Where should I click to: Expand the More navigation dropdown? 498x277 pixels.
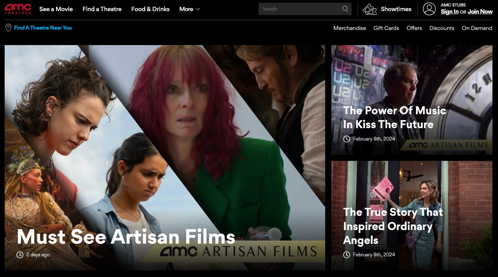(x=190, y=9)
